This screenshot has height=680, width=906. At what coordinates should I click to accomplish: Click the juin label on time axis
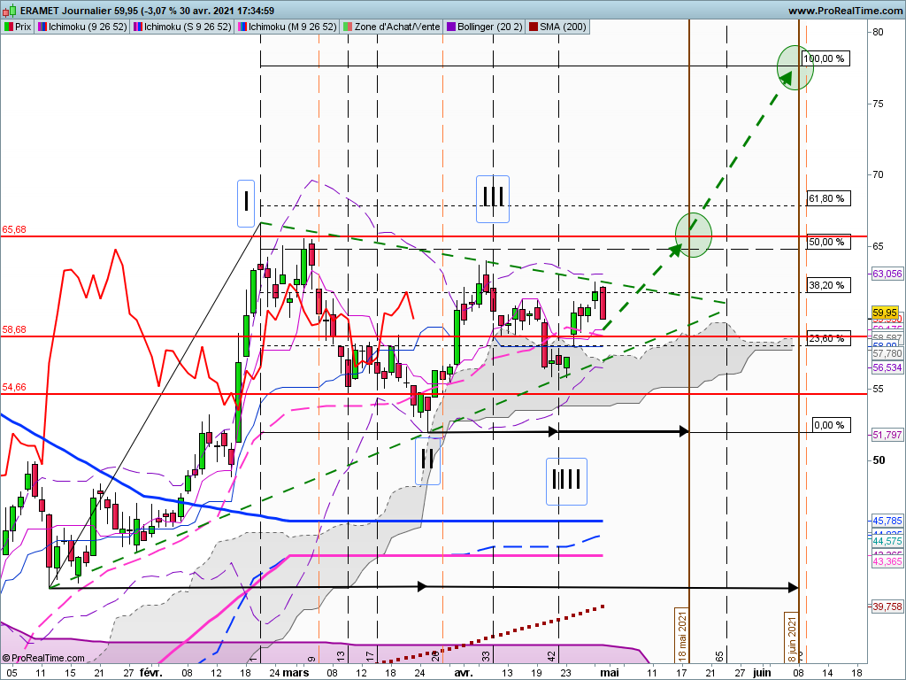pos(762,673)
